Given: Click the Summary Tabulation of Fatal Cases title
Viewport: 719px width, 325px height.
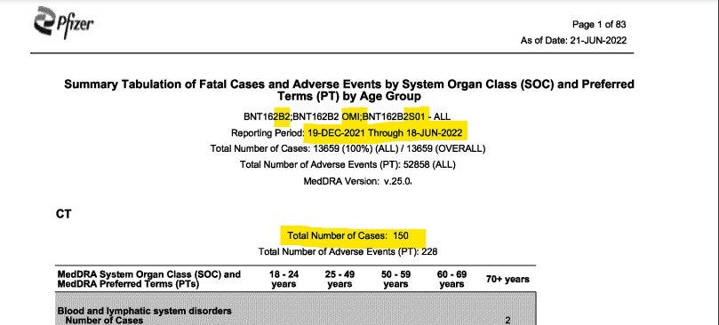Looking at the screenshot, I should point(349,91).
